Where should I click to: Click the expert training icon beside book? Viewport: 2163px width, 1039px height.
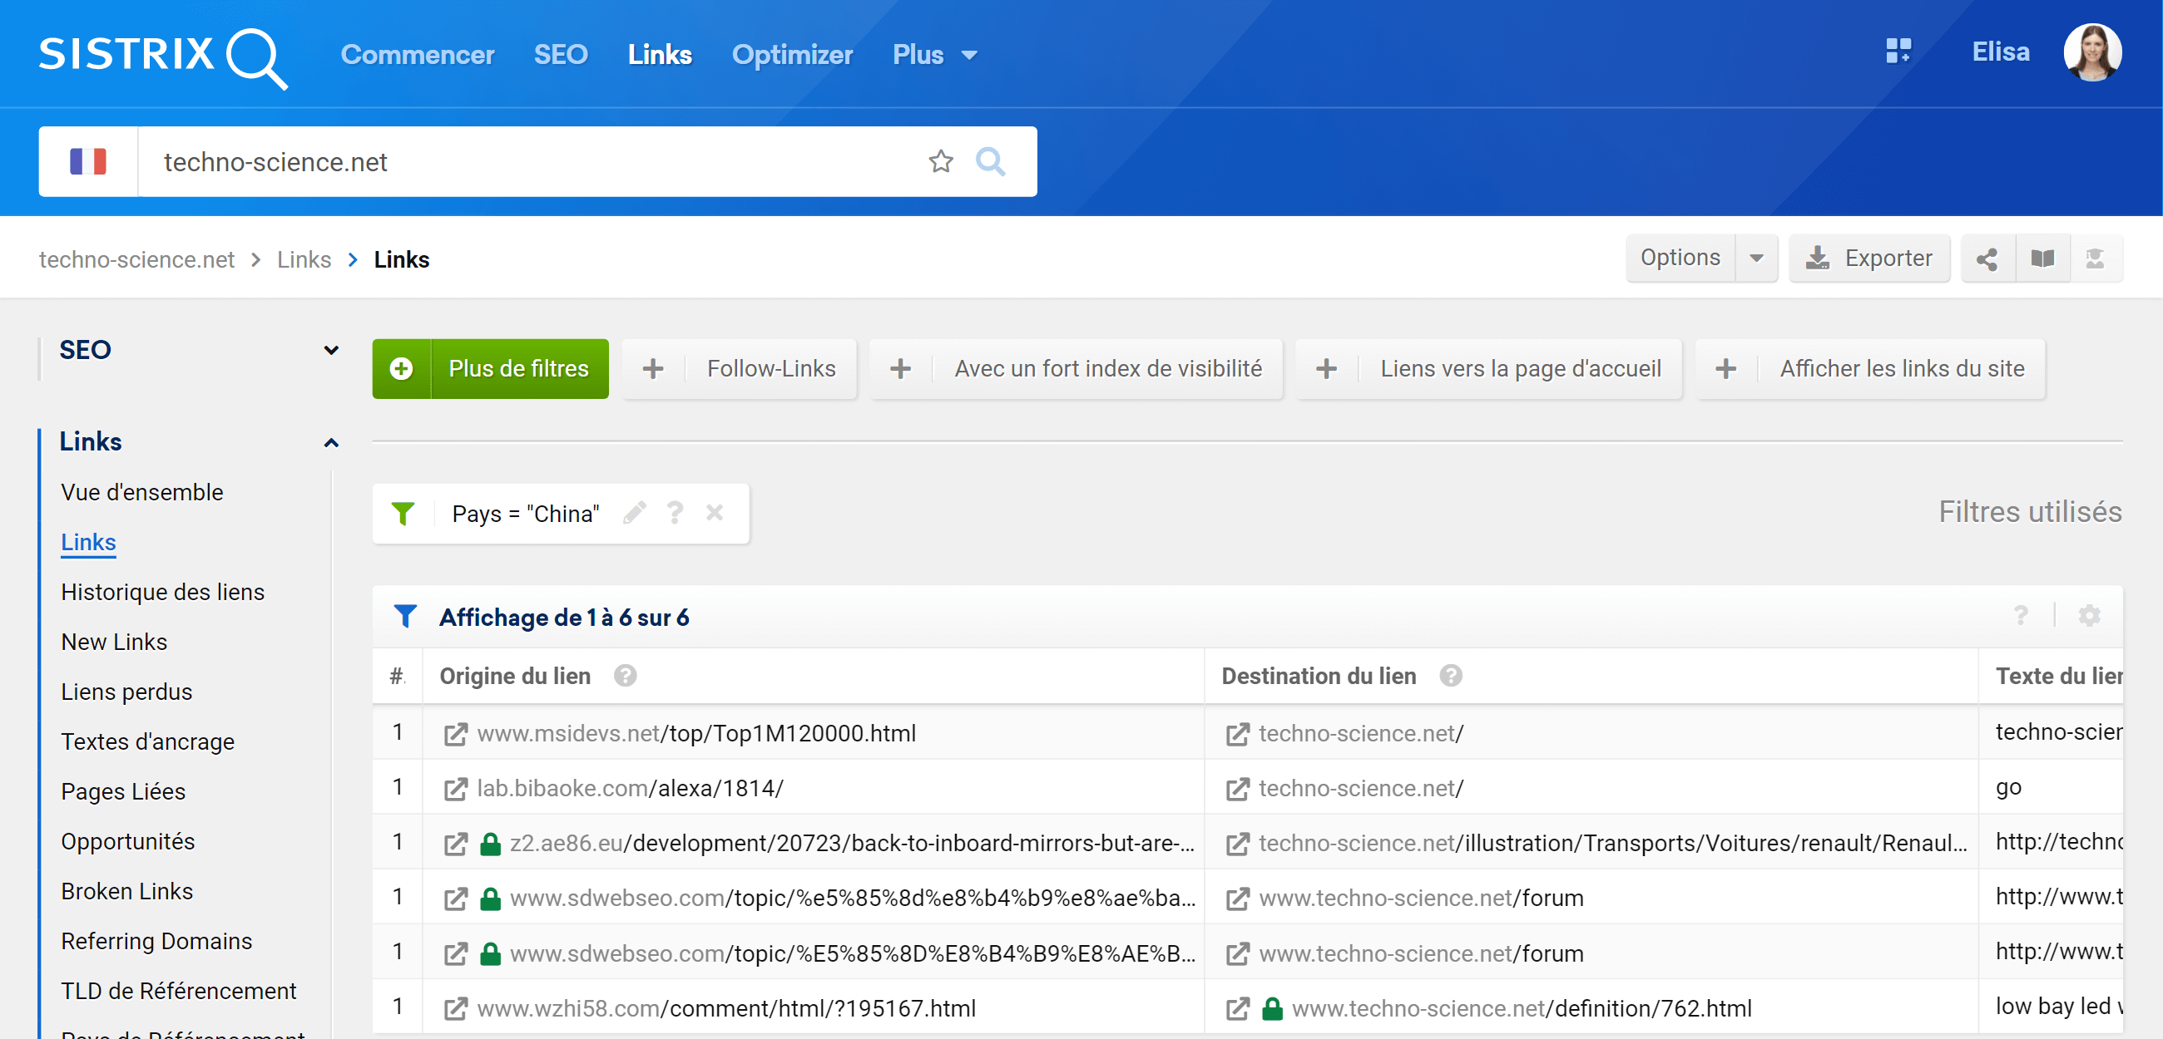(2096, 259)
